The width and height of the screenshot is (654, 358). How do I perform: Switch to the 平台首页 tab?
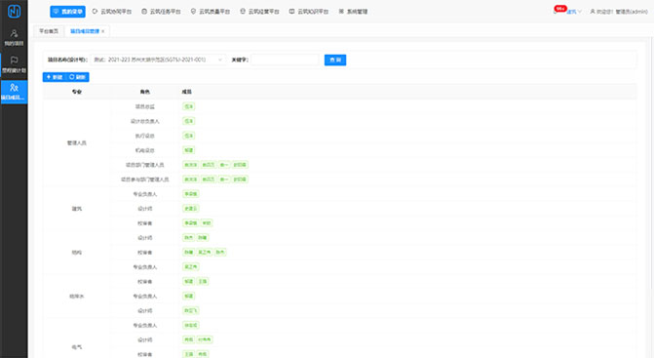point(49,31)
